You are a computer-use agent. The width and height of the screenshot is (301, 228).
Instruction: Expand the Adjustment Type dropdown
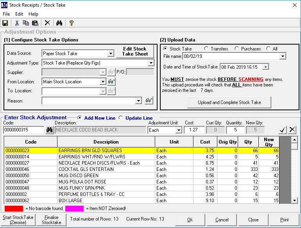click(x=151, y=63)
